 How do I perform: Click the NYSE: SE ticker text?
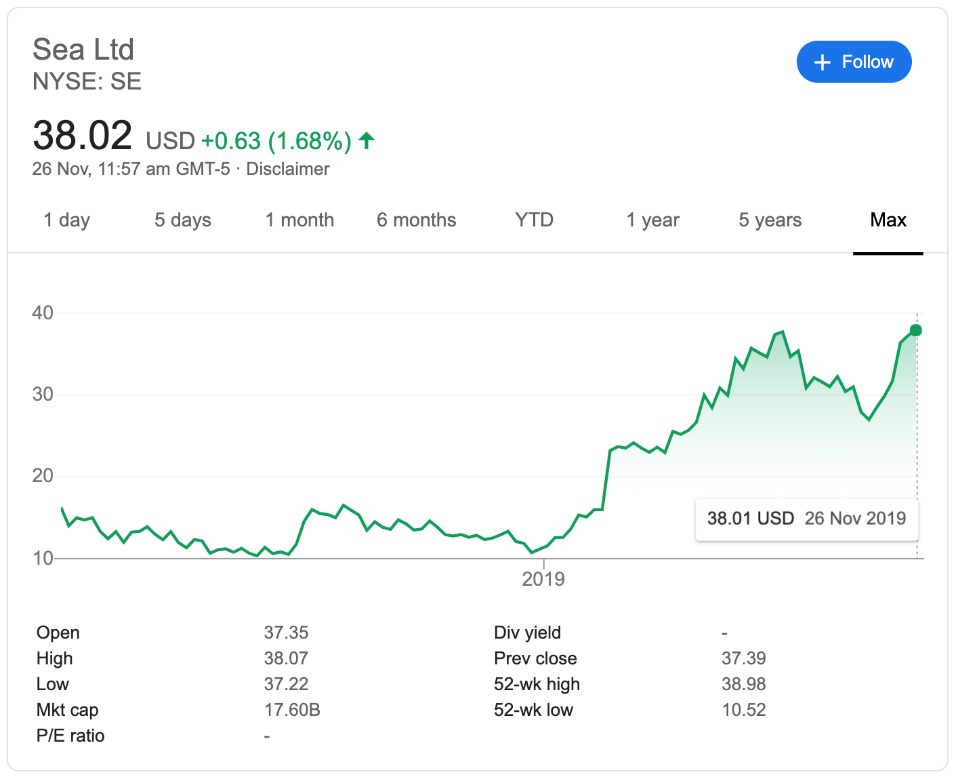(87, 81)
